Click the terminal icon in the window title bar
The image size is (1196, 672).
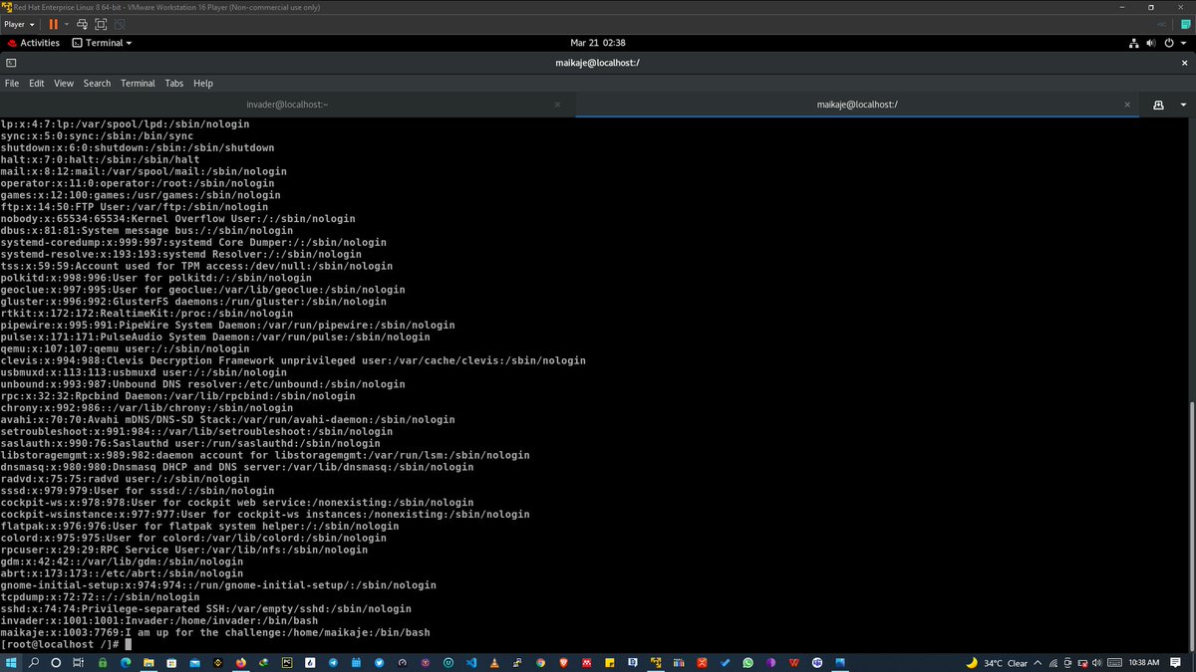[12, 63]
